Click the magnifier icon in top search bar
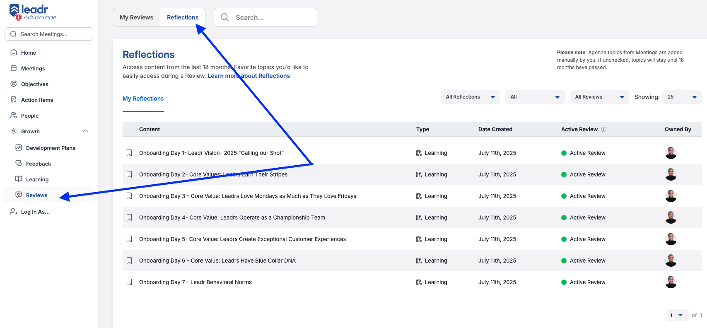This screenshot has width=707, height=328. (225, 17)
